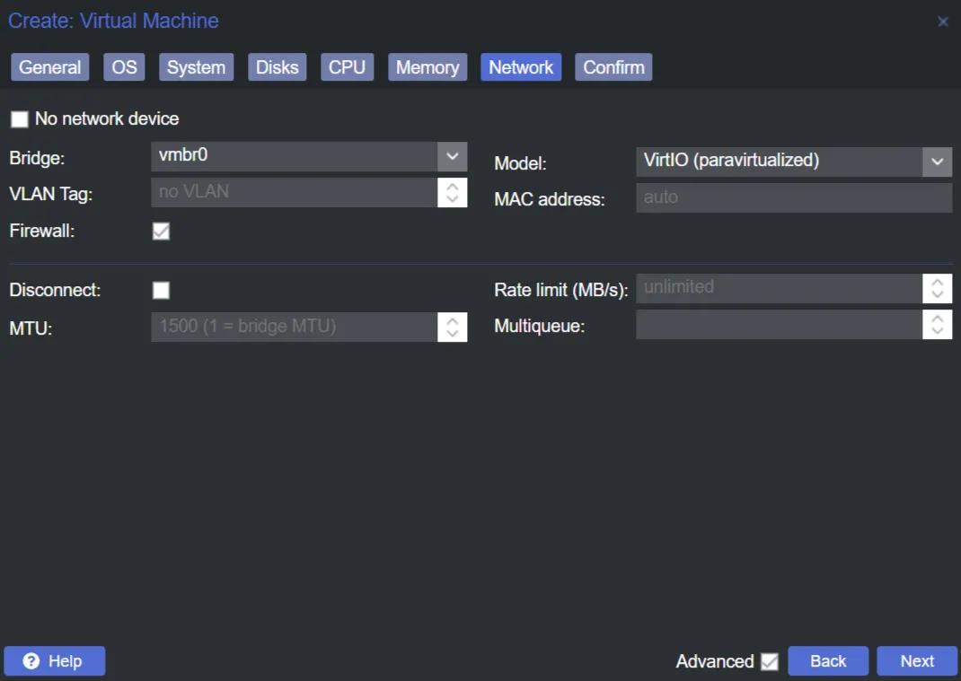Decrease the MTU spinner value
Screen dimensions: 961x681
[453, 334]
